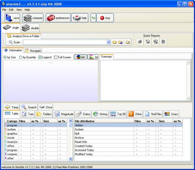Open the Temp tab
195x170 pixels.
click(x=11, y=107)
